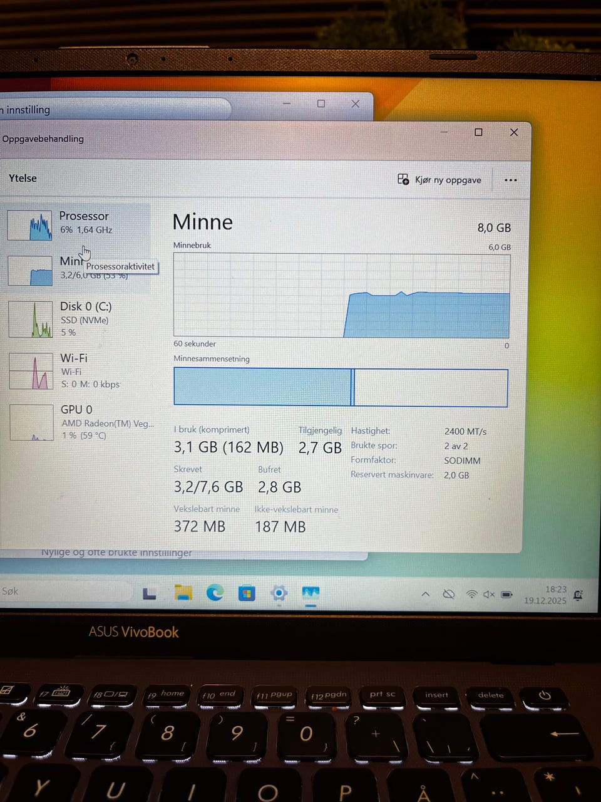Click the Task Manager taskbar icon
The image size is (601, 802).
point(311,593)
